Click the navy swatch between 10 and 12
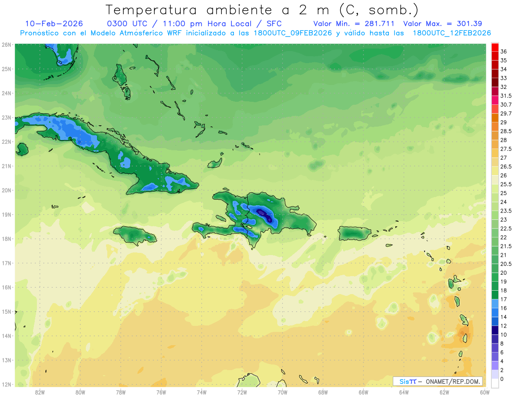The image size is (515, 398). click(495, 330)
